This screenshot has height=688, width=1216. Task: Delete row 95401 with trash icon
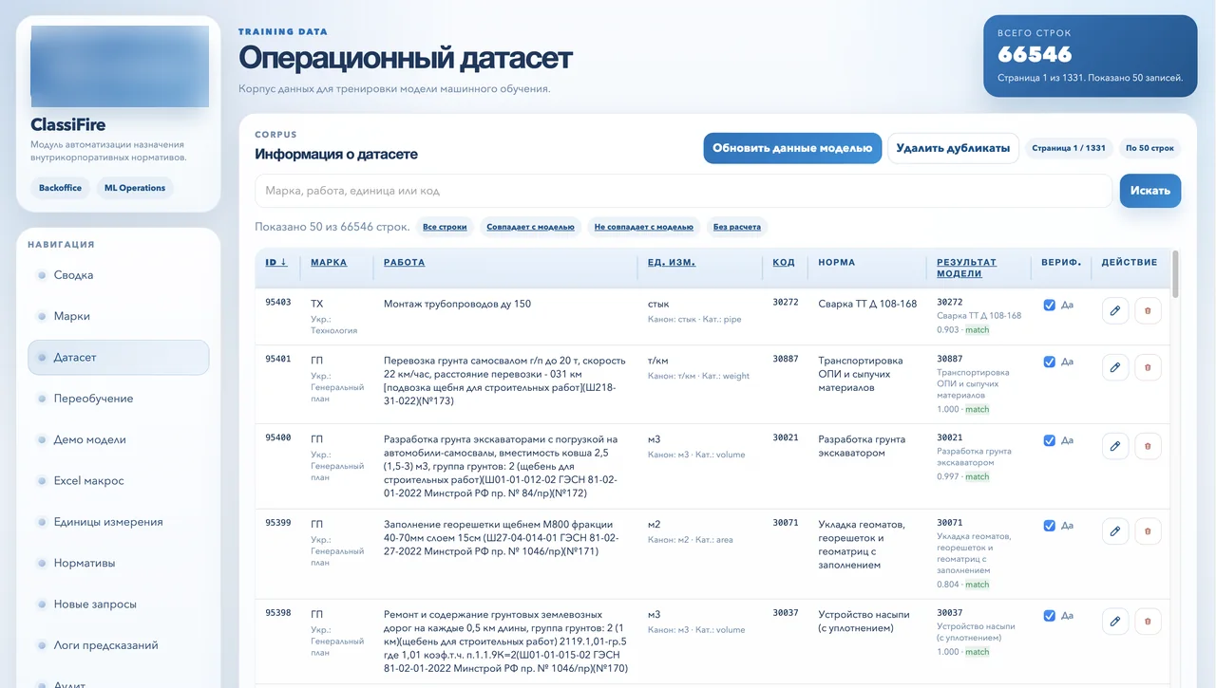coord(1148,367)
